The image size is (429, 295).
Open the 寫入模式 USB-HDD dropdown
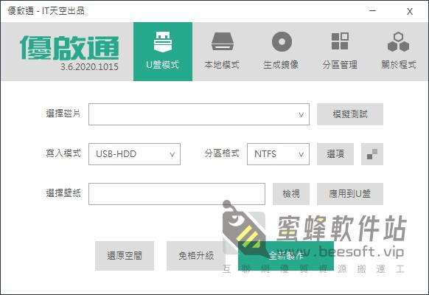coord(134,154)
